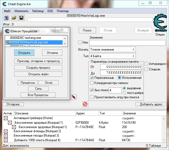Screen dimensions: 169x150
Task: Click the До end address field
Action: click(121, 73)
